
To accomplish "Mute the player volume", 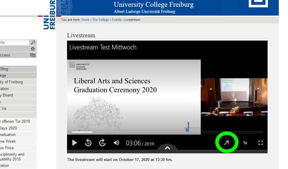I will click(116, 143).
